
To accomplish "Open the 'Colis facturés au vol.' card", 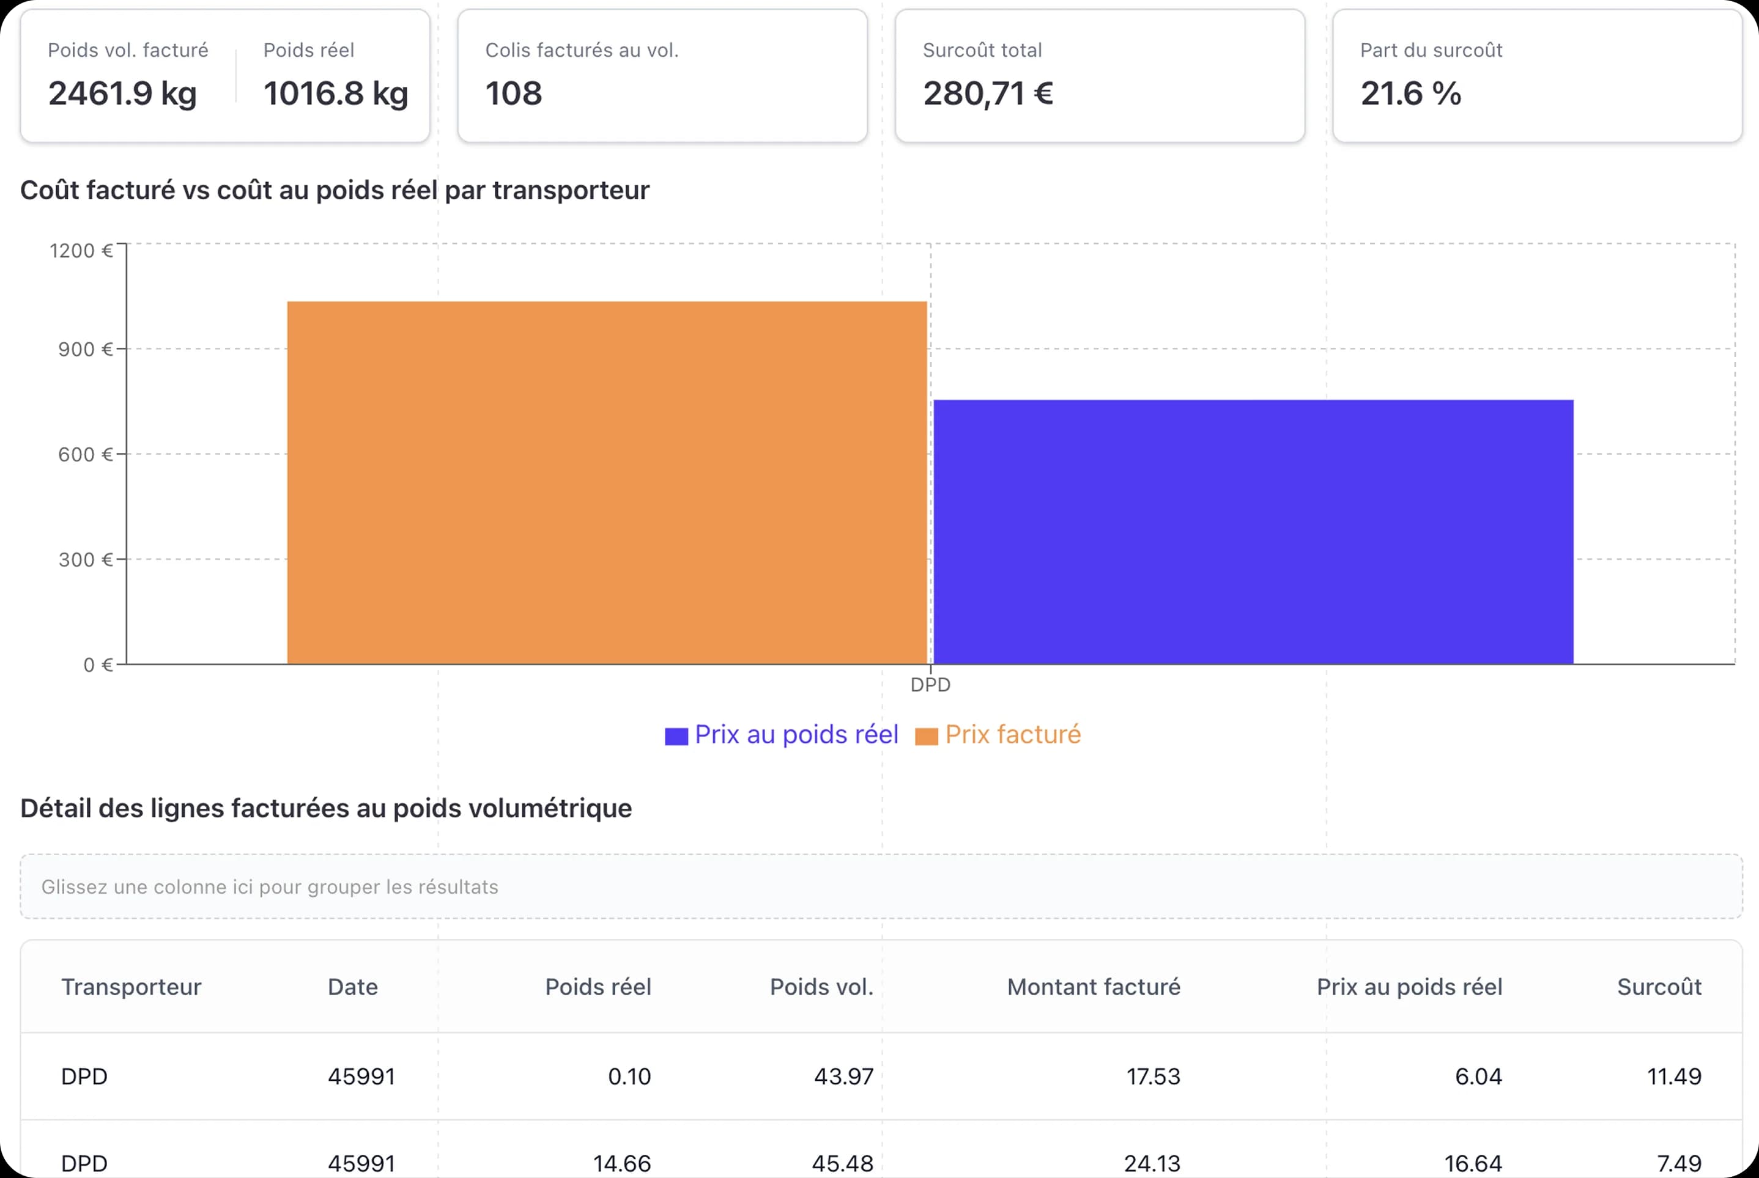I will (662, 75).
